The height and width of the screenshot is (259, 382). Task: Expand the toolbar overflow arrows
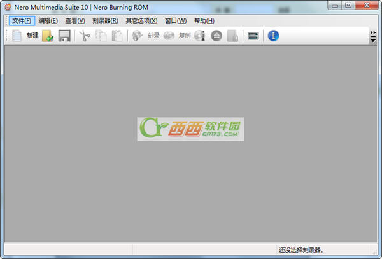(x=373, y=36)
